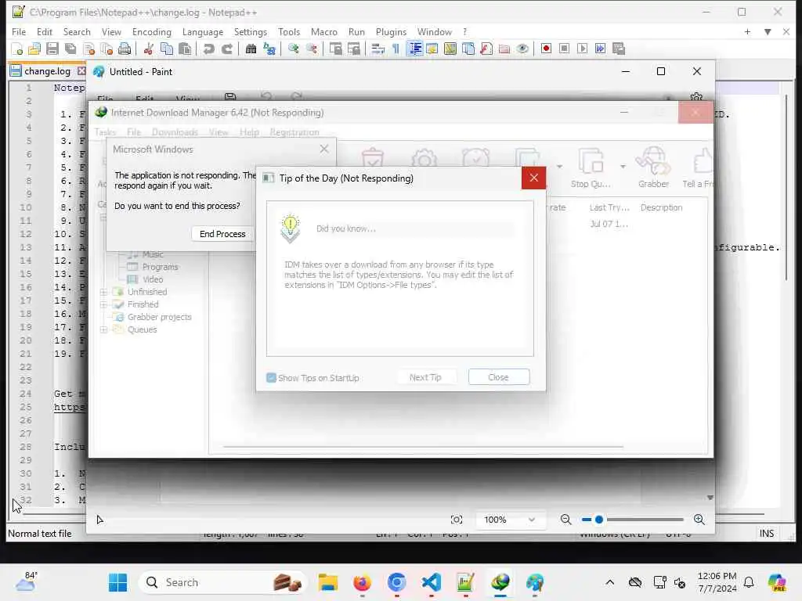This screenshot has height=601, width=802.
Task: Click Paint's zoom out magnifier button
Action: pyautogui.click(x=565, y=520)
